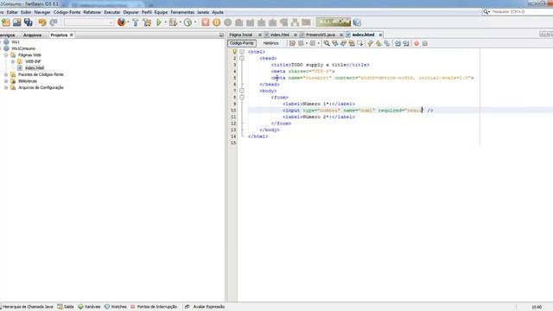553x311 pixels.
Task: Open the Ajuda menu
Action: [x=218, y=12]
